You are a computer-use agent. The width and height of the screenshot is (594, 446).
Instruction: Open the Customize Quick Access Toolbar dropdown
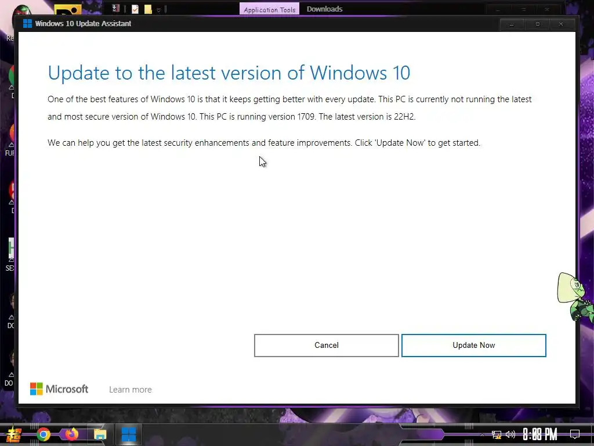click(x=159, y=10)
